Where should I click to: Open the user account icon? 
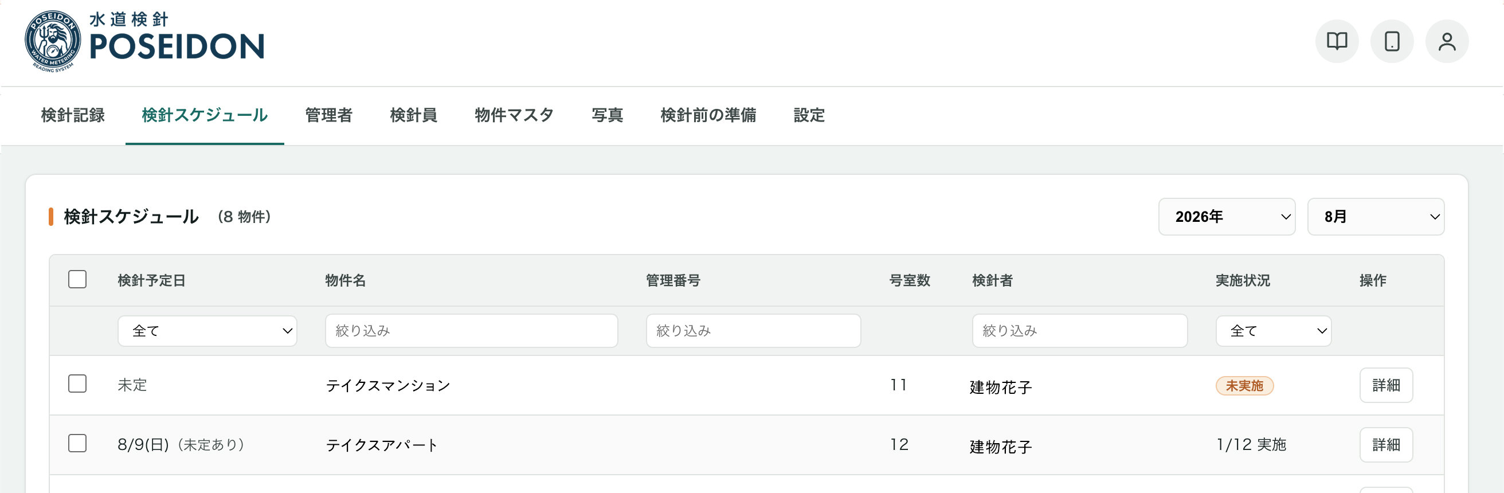(x=1447, y=41)
